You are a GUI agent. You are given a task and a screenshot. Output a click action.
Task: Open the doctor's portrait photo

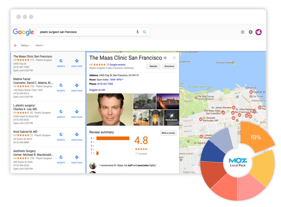110,109
